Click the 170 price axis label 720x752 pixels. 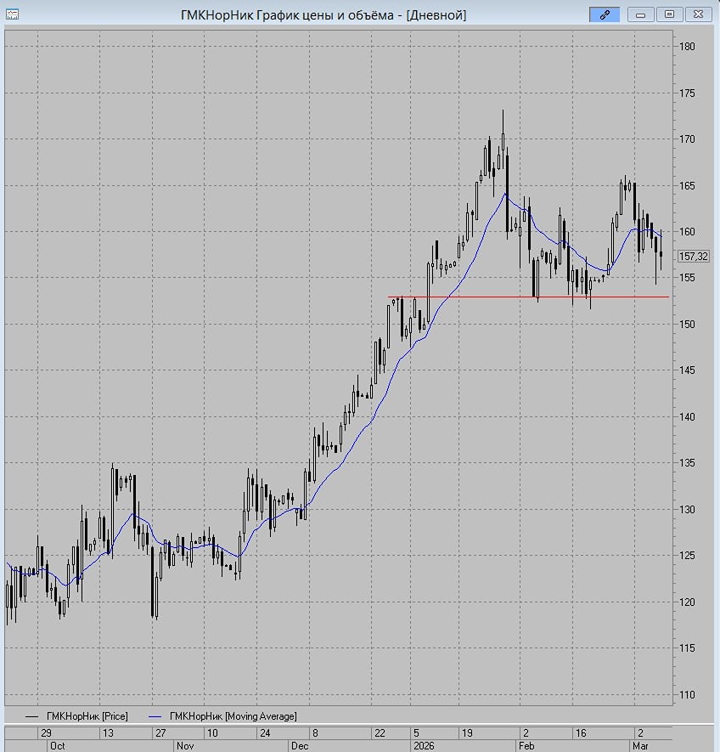point(687,139)
